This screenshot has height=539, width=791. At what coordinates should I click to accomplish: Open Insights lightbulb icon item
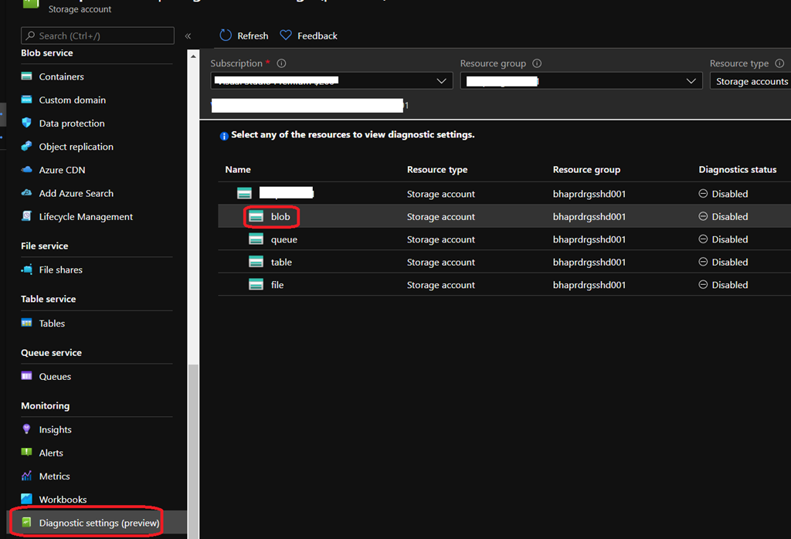(x=27, y=429)
